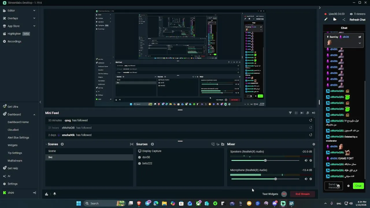Screen dimensions: 370x208
Task: Expand the Overlays chevron
Action: (x=34, y=18)
